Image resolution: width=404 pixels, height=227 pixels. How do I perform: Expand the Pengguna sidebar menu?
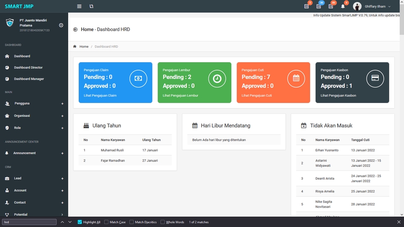tap(34, 103)
